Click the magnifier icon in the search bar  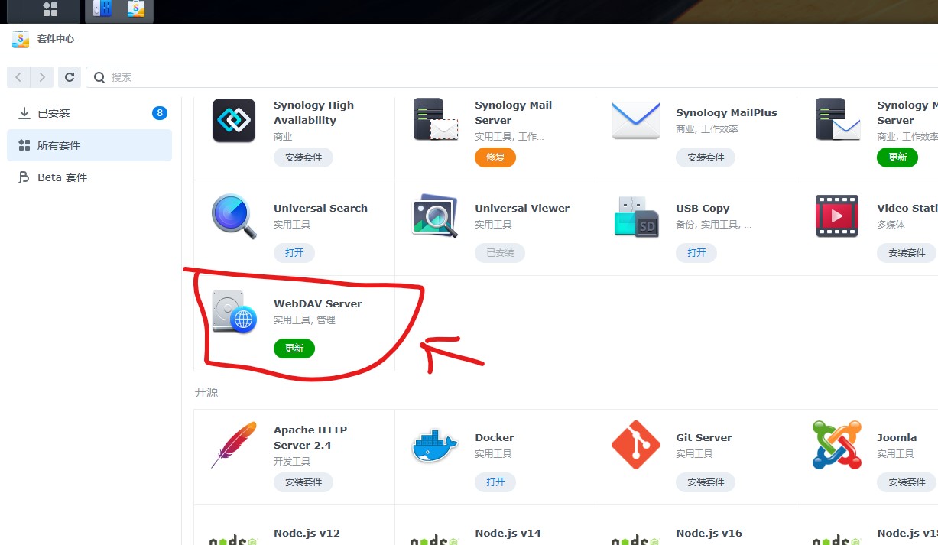tap(99, 77)
